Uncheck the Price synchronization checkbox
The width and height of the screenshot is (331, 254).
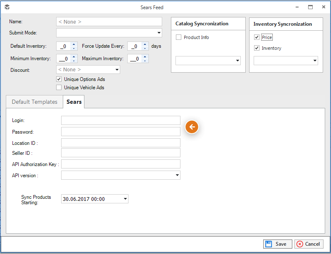[257, 37]
